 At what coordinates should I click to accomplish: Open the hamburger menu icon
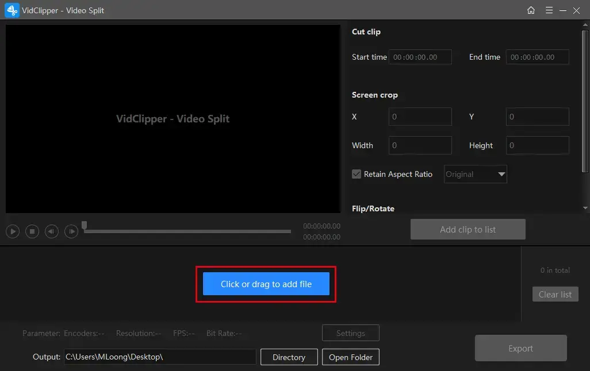point(549,10)
